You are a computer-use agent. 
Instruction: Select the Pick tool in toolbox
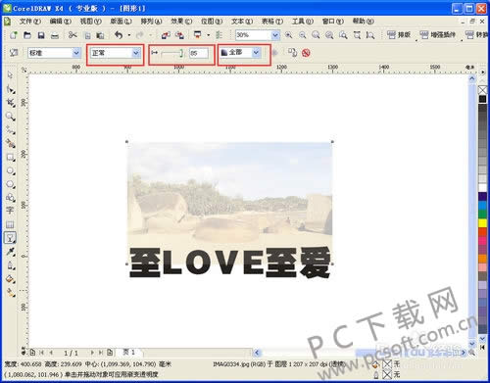click(x=10, y=75)
